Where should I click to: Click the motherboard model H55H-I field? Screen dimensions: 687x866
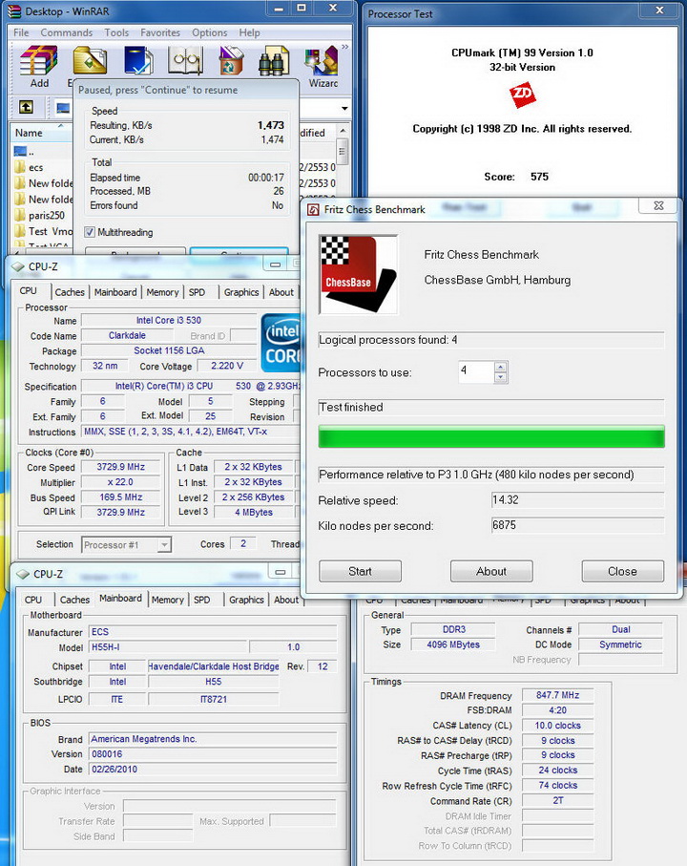coord(167,646)
